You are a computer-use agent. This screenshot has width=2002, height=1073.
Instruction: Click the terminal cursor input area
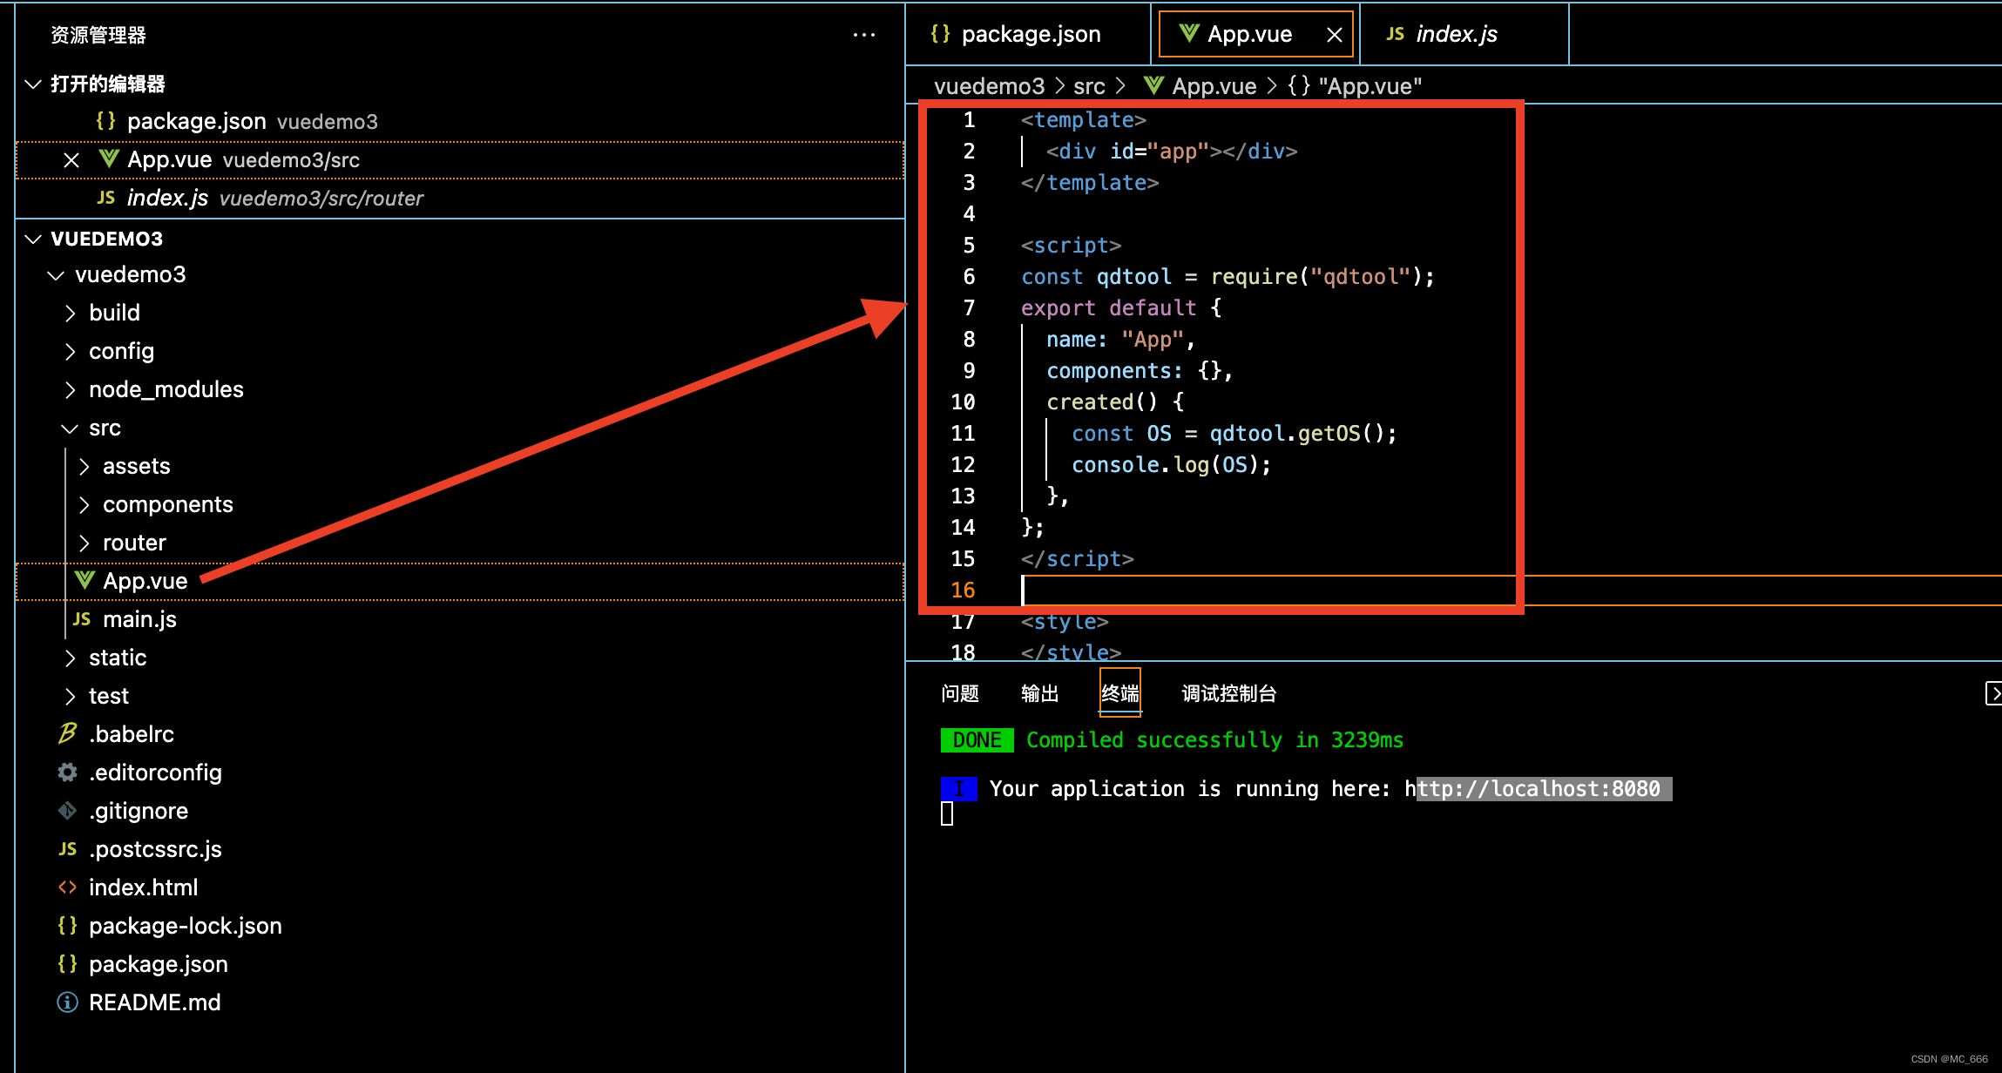tap(947, 813)
